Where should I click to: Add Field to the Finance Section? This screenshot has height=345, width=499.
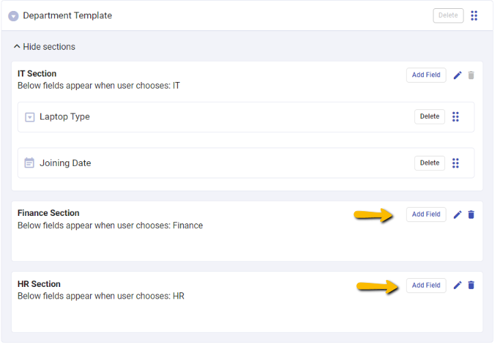tap(426, 215)
